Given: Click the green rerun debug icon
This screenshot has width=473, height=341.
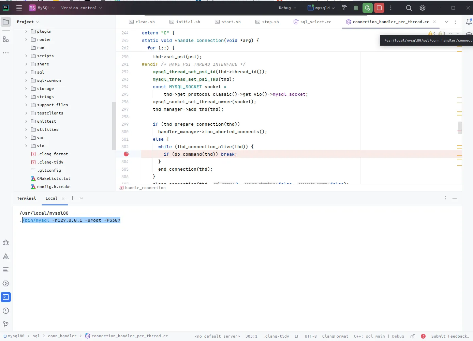Looking at the screenshot, I should [x=367, y=8].
